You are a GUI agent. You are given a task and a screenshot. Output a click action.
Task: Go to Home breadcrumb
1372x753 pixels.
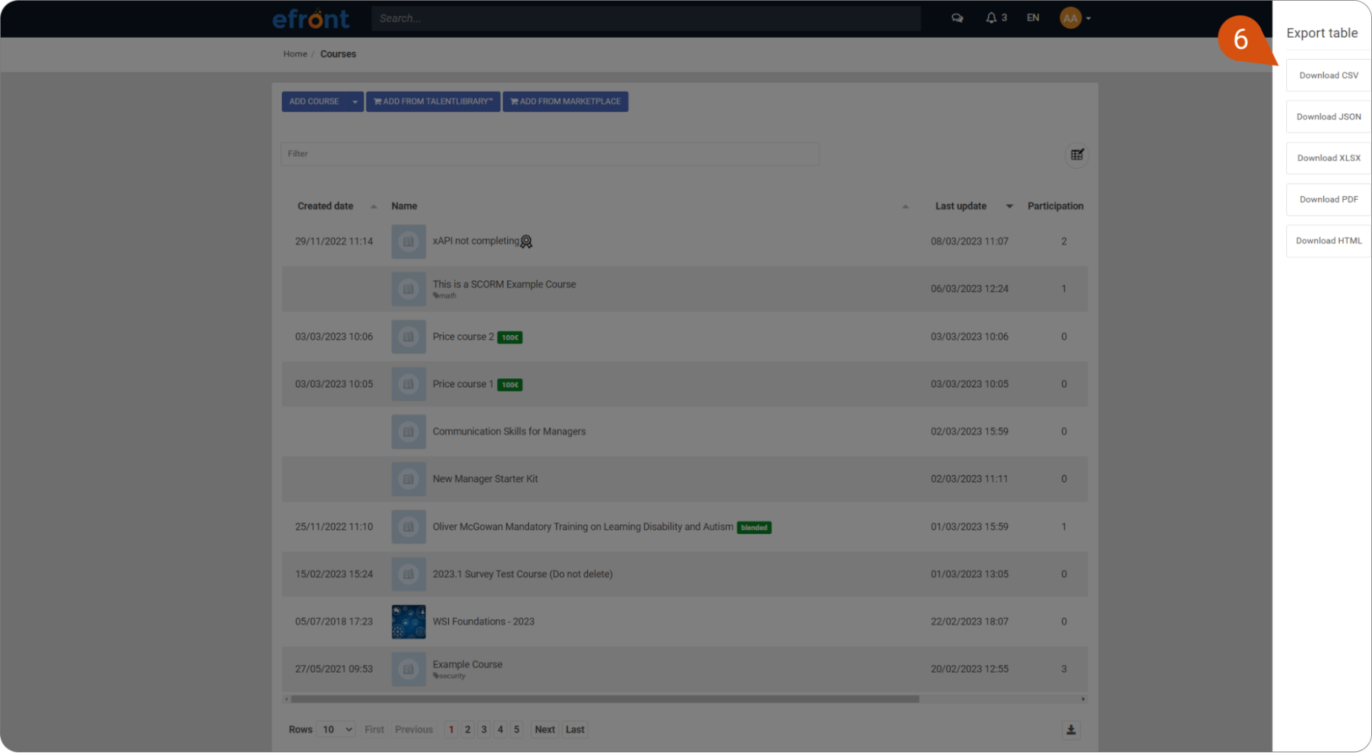tap(295, 54)
